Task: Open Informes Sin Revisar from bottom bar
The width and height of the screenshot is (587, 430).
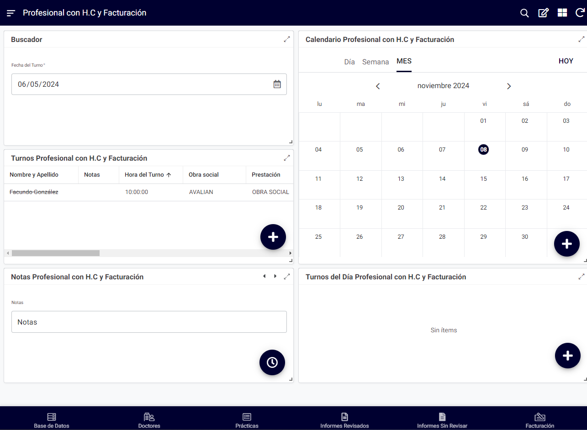Action: [442, 420]
